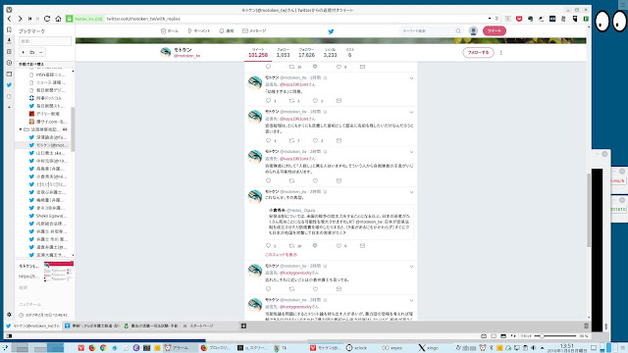This screenshot has width=628, height=353.
Task: Go to the browser home page
Action: tap(58, 19)
